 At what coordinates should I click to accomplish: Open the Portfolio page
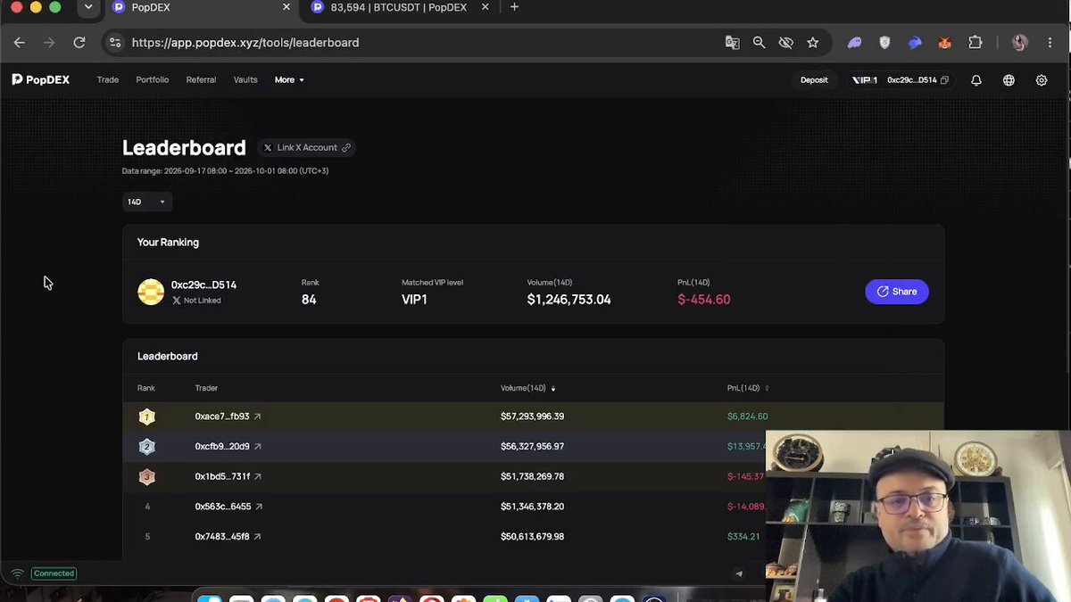click(153, 80)
